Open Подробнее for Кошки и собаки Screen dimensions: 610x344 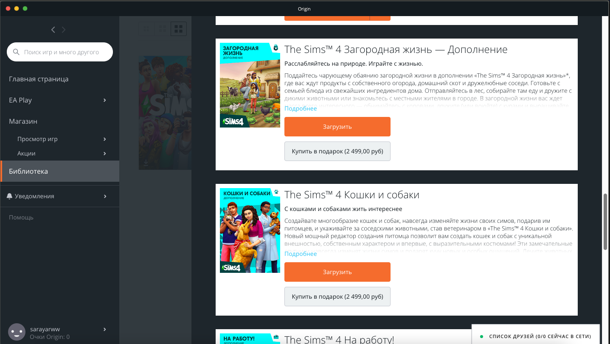coord(300,253)
